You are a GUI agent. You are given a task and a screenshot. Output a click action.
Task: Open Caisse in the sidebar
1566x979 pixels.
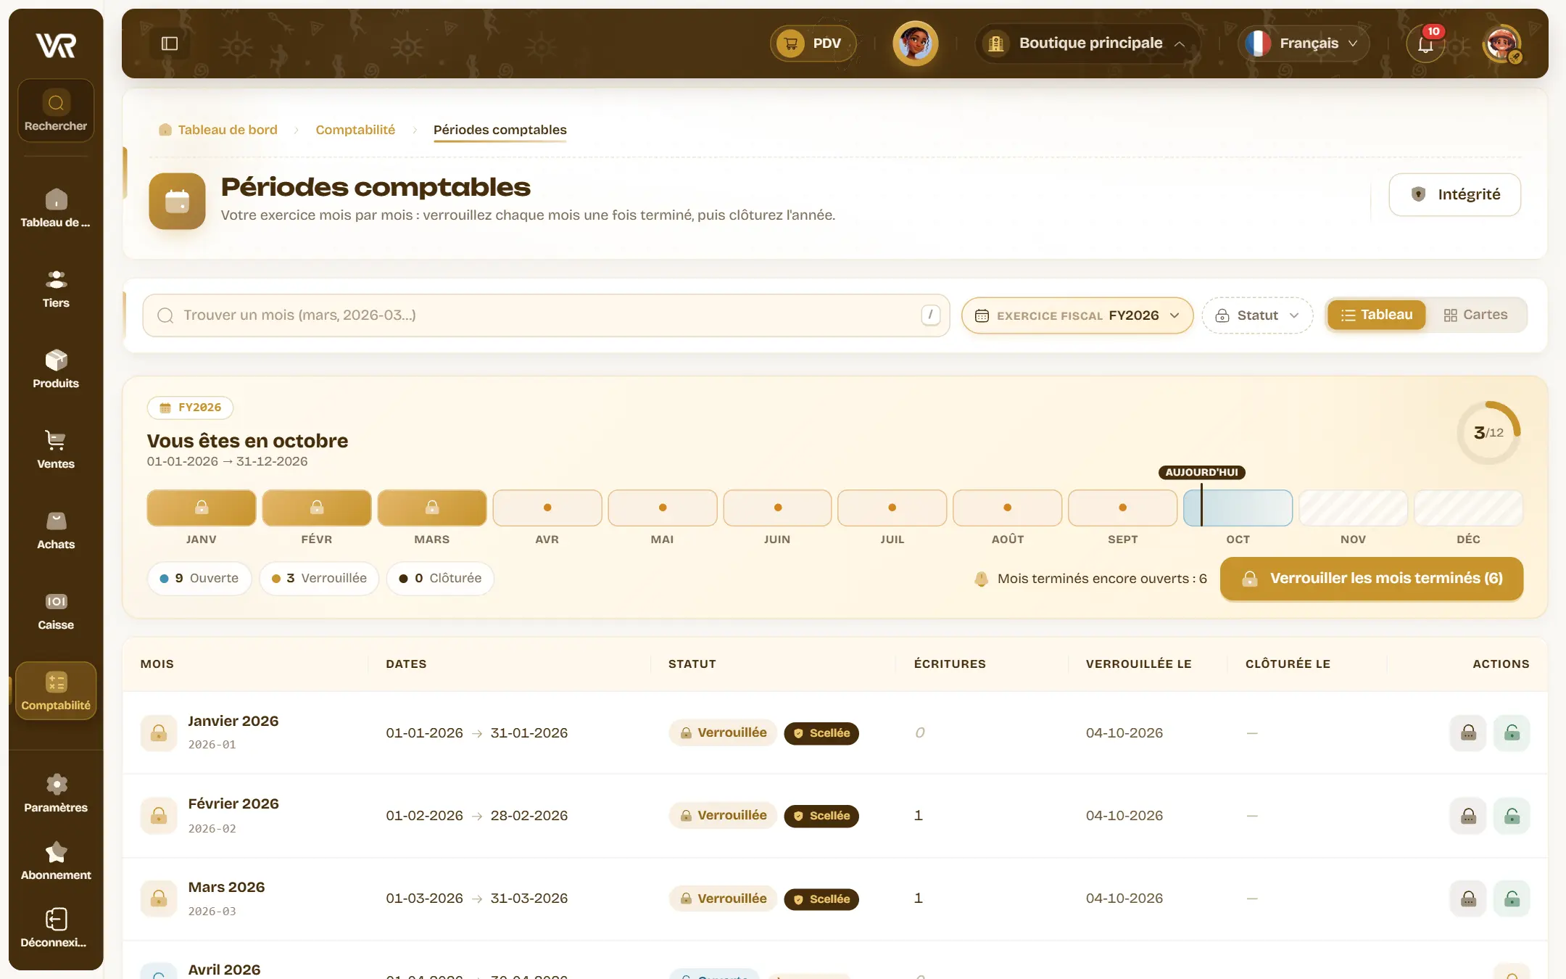pos(56,611)
